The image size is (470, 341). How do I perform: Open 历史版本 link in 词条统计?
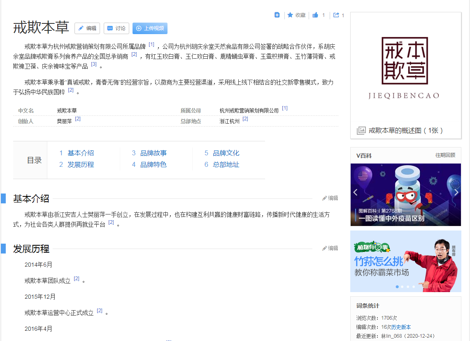pos(401,327)
